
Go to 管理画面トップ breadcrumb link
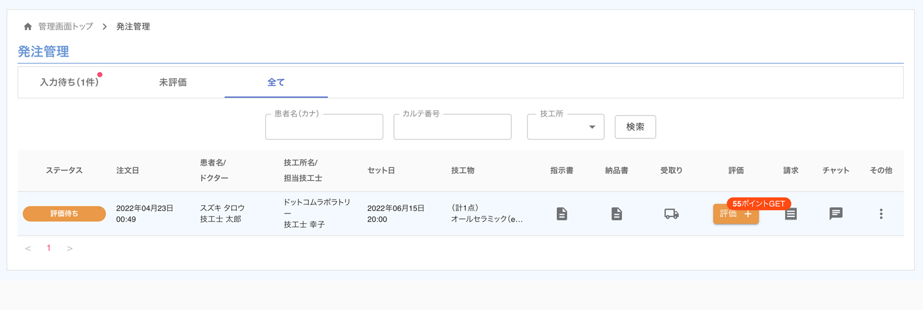pyautogui.click(x=65, y=27)
